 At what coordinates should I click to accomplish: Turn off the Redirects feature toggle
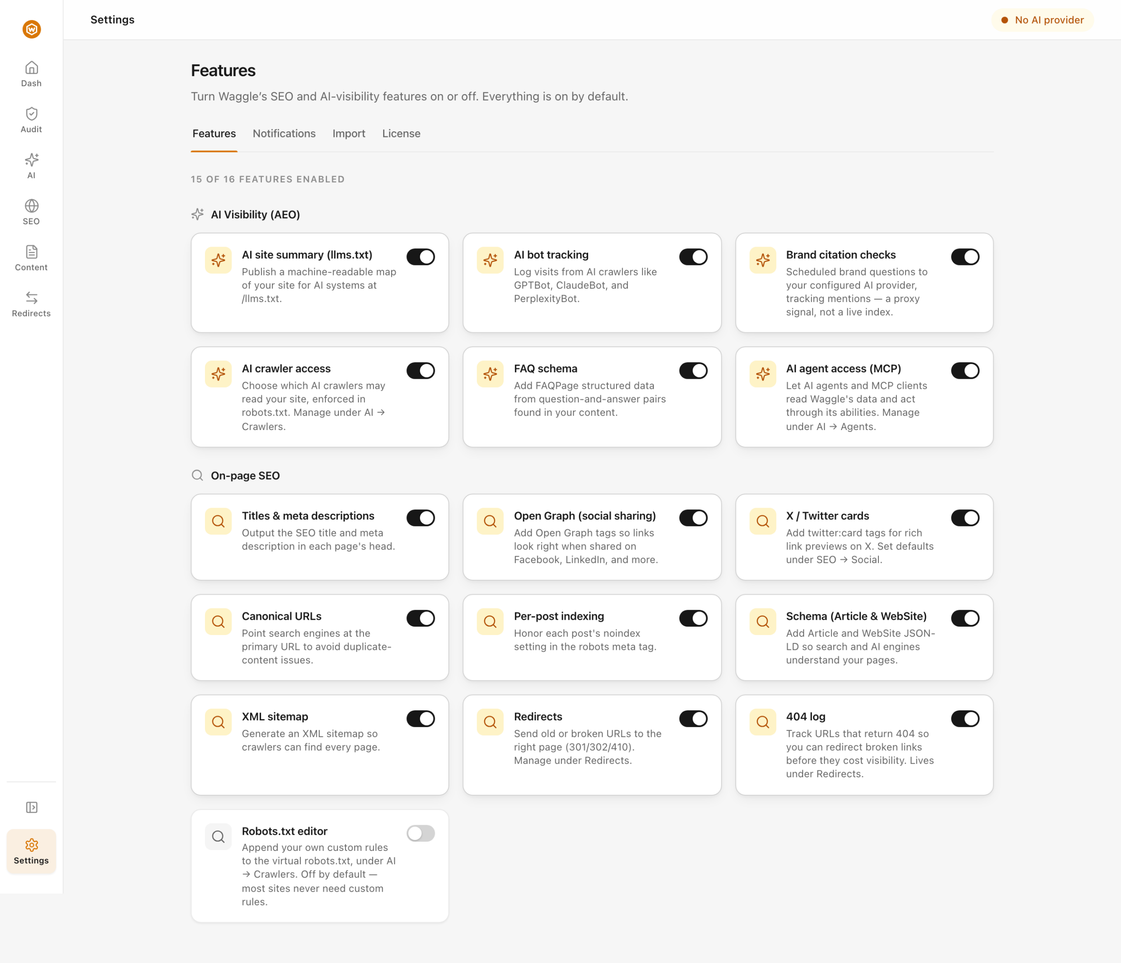point(693,719)
